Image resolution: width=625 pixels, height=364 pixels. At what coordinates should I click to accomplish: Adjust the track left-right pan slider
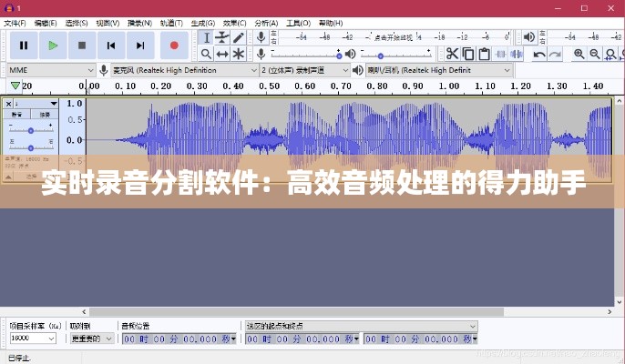(x=31, y=147)
